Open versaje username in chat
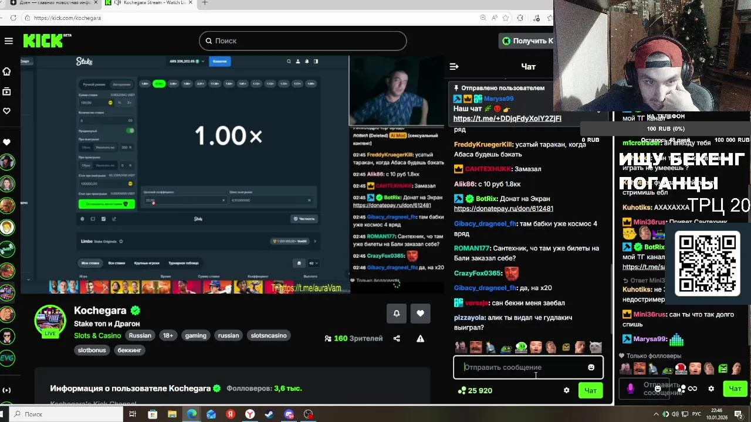This screenshot has width=751, height=422. pyautogui.click(x=476, y=303)
